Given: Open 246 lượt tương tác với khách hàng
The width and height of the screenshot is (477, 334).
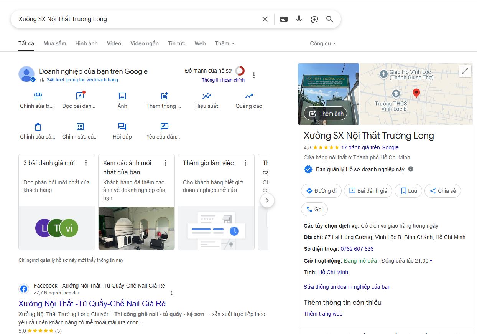Looking at the screenshot, I should [82, 80].
